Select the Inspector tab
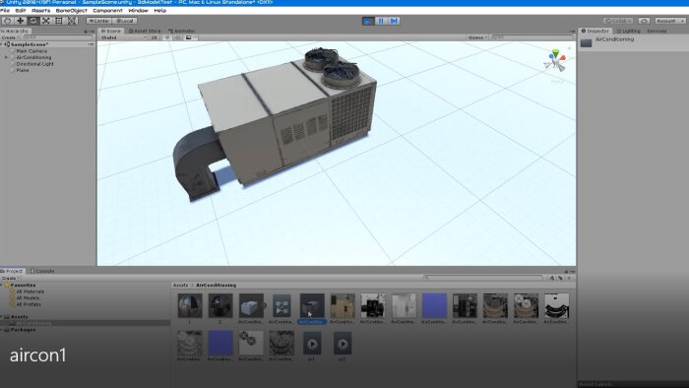 (x=595, y=31)
